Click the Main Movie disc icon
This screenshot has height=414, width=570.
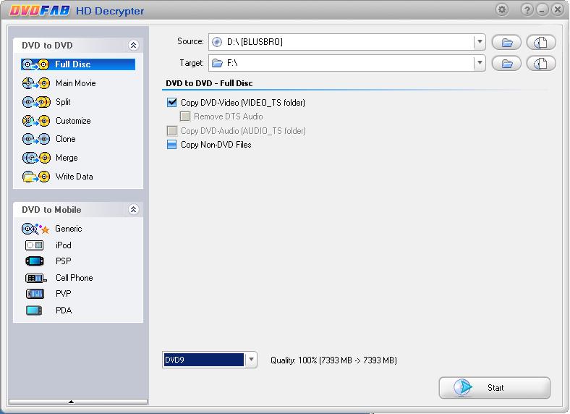35,83
